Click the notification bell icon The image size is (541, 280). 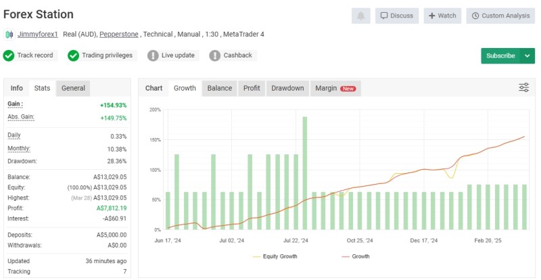360,16
